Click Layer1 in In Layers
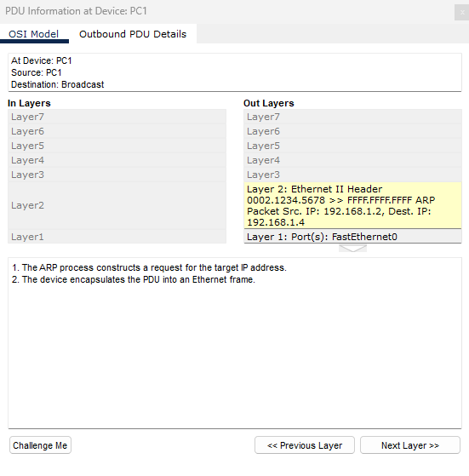 click(x=117, y=237)
